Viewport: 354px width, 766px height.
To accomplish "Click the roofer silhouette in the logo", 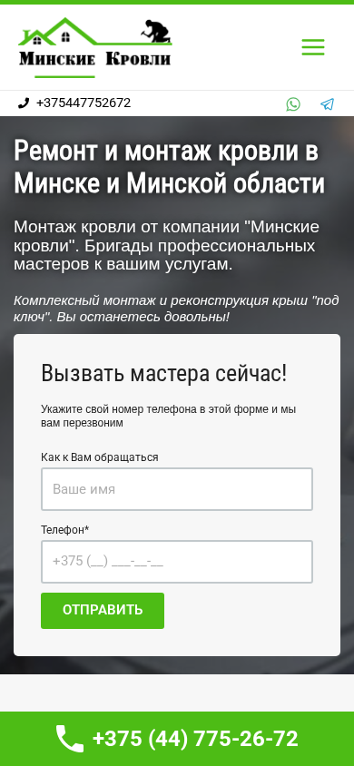I will coord(158,32).
